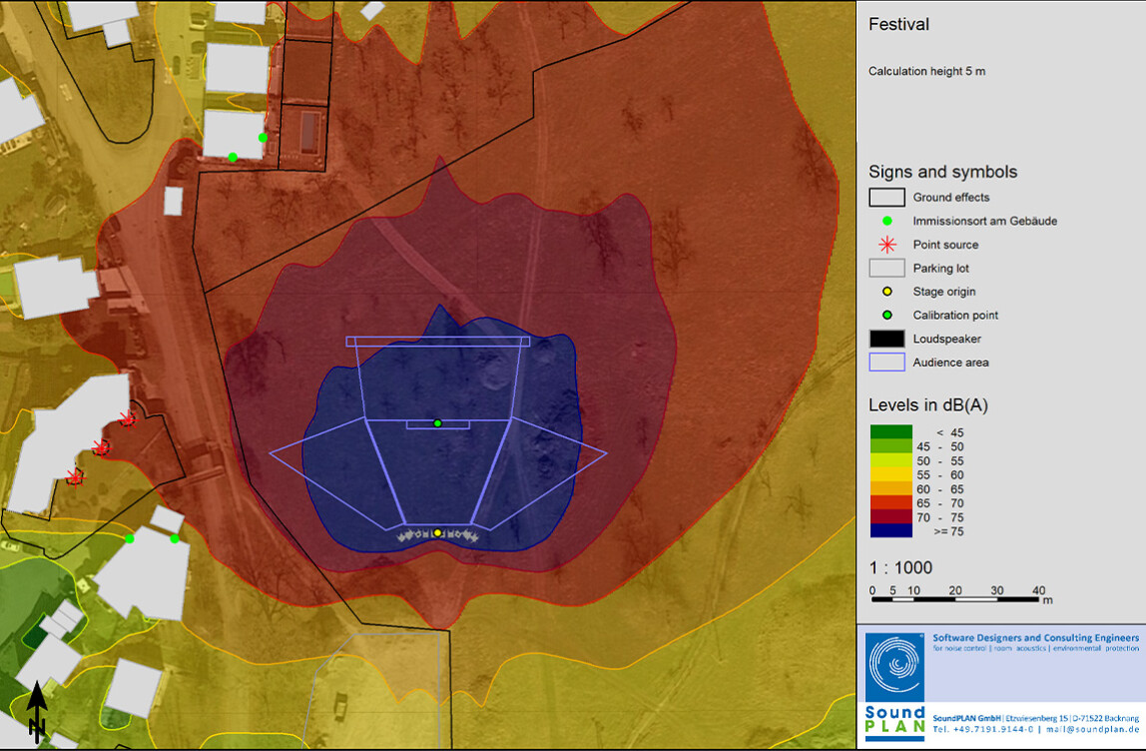Select the Audience area legend box
Screen dimensions: 1146x751
coord(886,363)
